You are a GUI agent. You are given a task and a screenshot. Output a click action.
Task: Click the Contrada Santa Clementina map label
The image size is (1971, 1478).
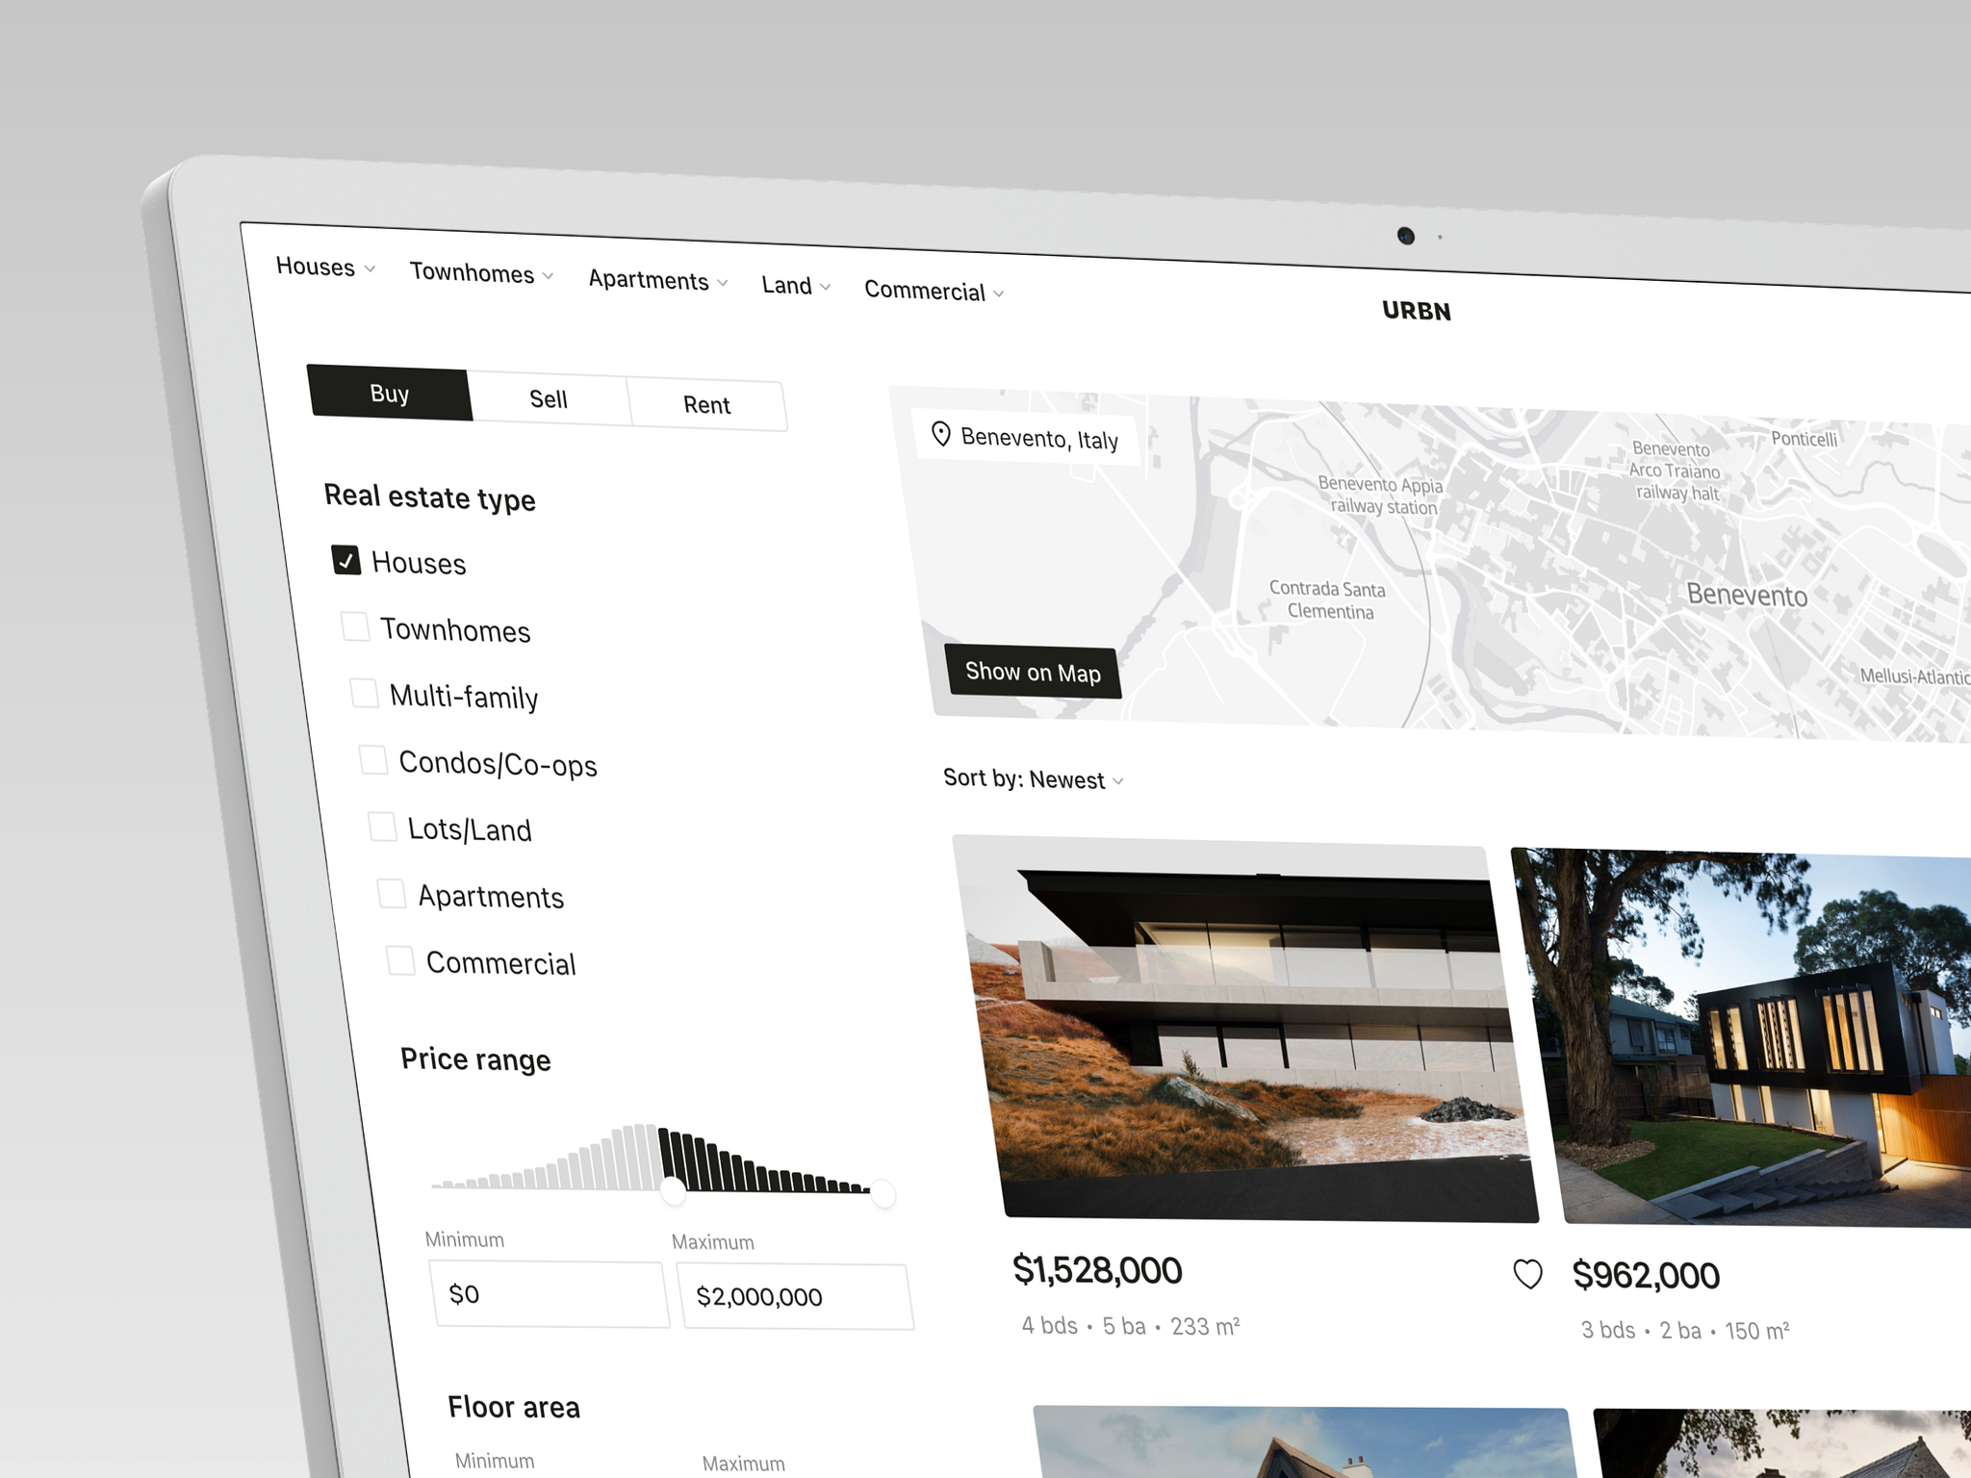(1328, 599)
